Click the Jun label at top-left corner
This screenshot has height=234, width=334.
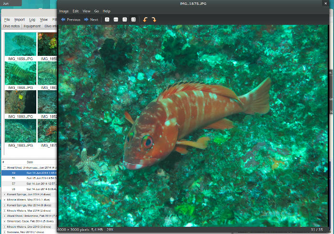[6, 3]
